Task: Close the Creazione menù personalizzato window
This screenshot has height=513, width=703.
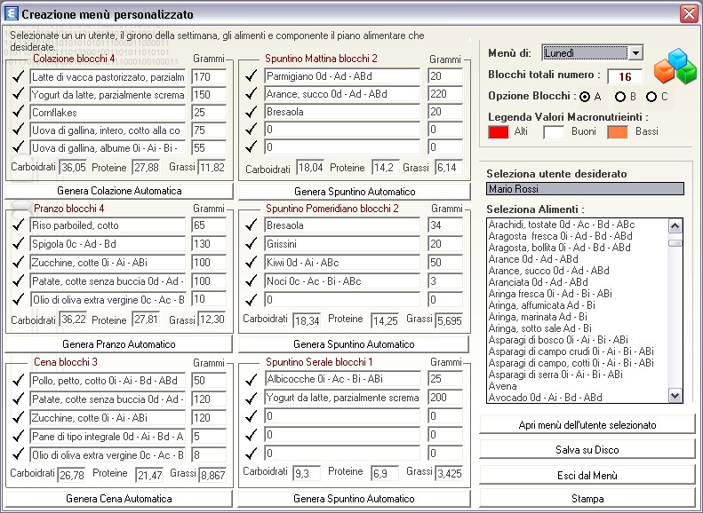Action: (689, 14)
